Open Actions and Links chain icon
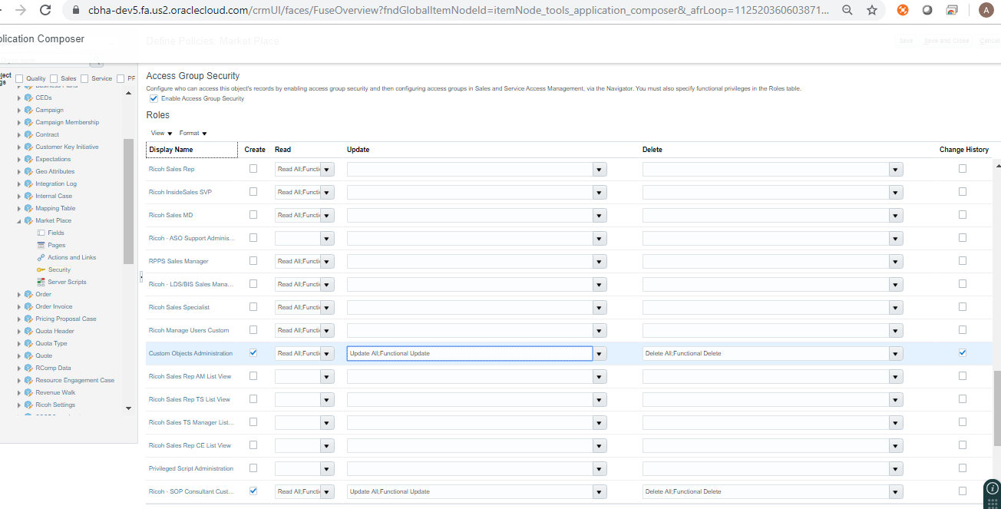Screen dimensions: 1001x509 (41, 257)
